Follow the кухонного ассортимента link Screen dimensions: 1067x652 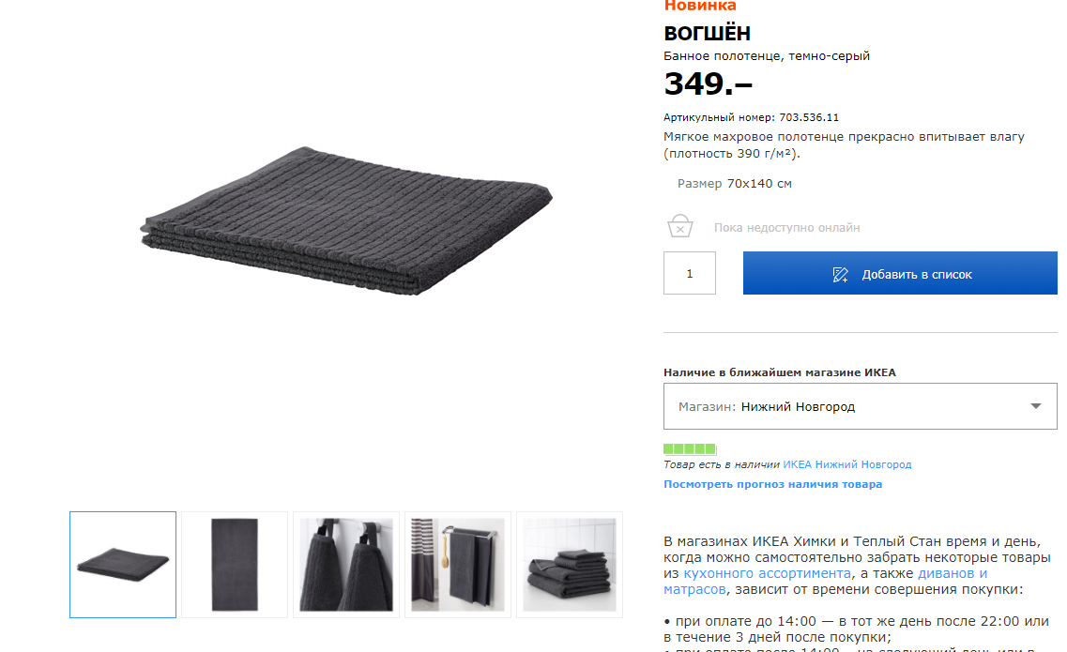[x=767, y=573]
